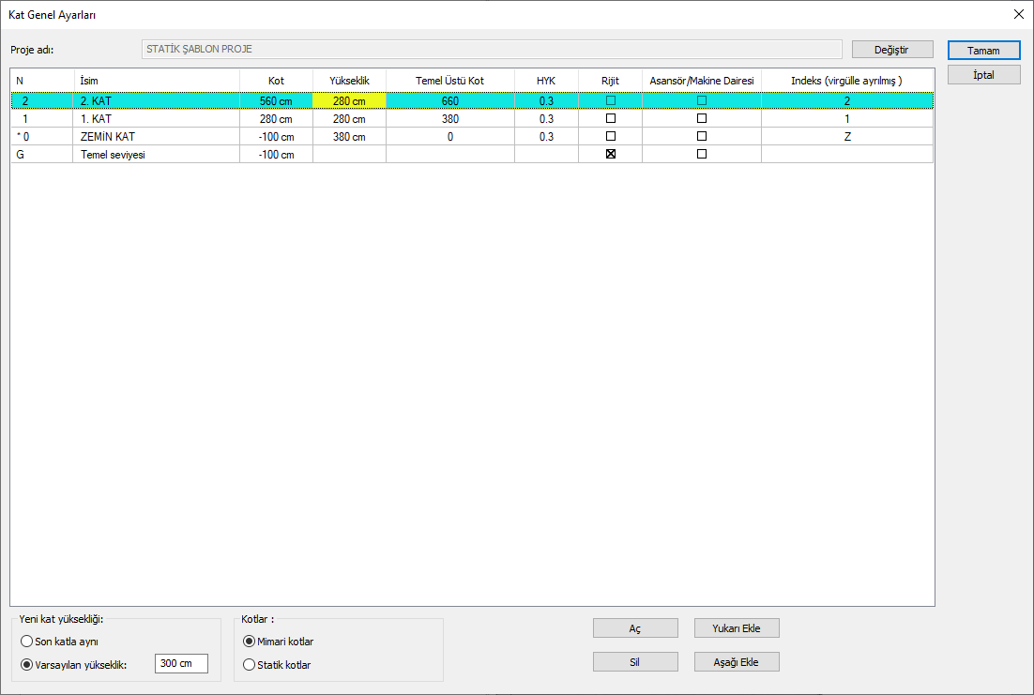1034x695 pixels.
Task: Click the 300 cm default height field
Action: [x=181, y=663]
